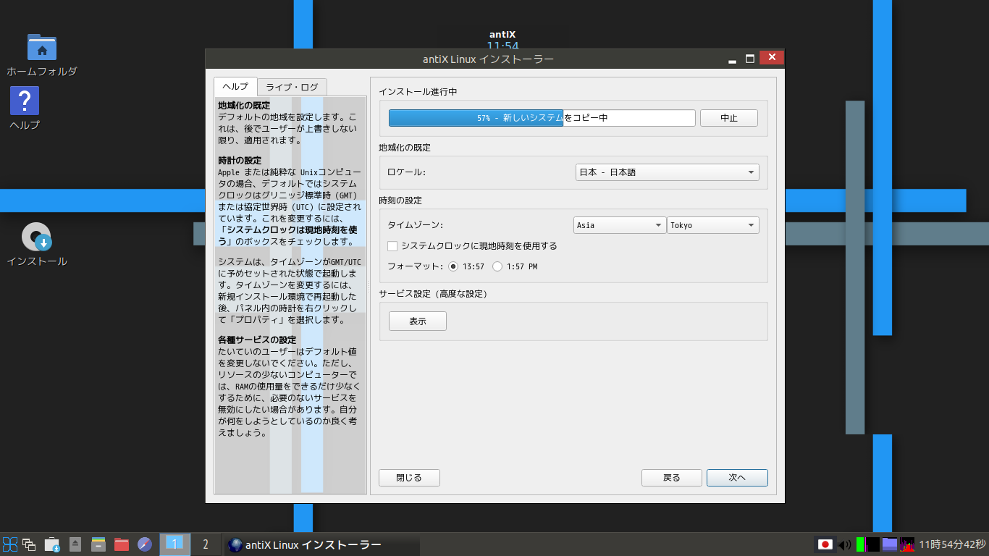Switch to workspace 2 in taskbar
Viewport: 989px width, 556px height.
pyautogui.click(x=206, y=544)
